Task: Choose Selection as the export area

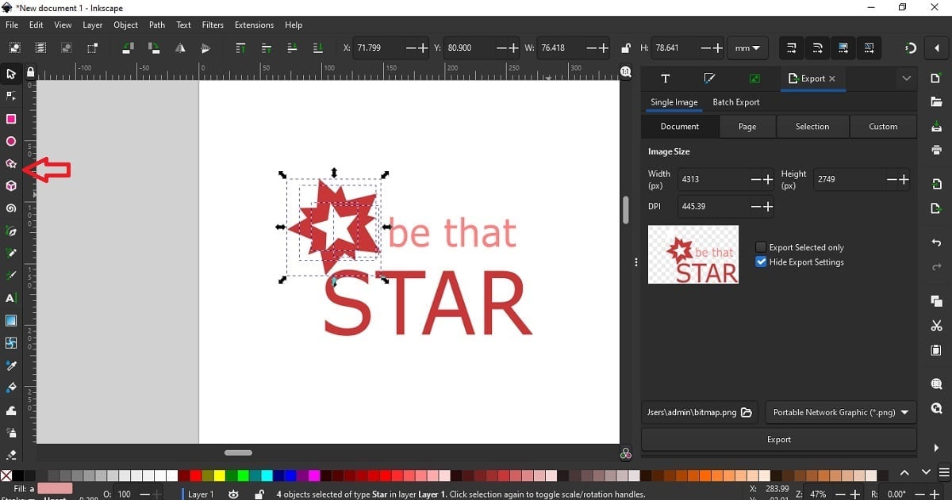Action: (812, 126)
